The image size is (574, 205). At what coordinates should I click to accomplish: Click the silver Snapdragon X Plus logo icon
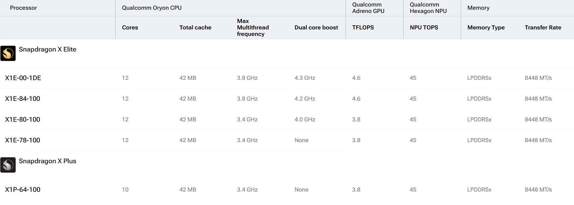tap(8, 165)
